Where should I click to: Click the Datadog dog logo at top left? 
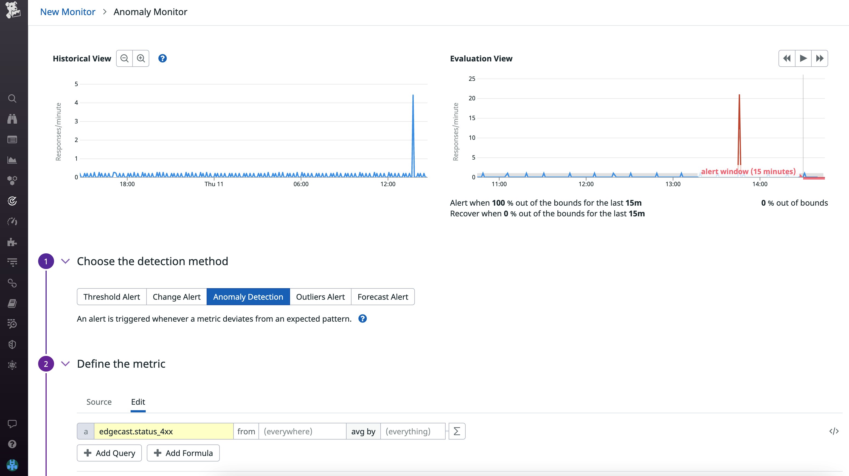(x=13, y=10)
